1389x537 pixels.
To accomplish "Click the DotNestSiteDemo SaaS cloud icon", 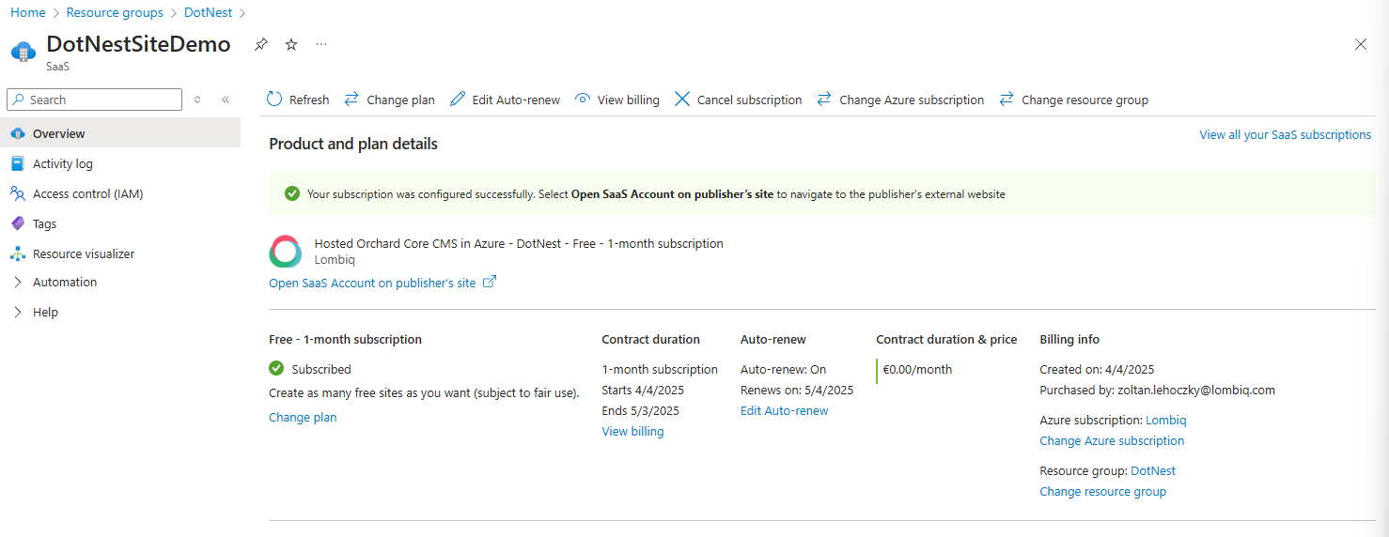I will pyautogui.click(x=23, y=50).
